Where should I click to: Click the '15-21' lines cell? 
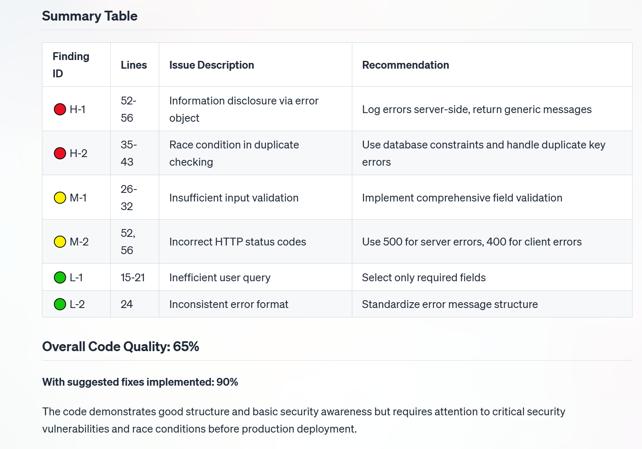click(x=133, y=278)
